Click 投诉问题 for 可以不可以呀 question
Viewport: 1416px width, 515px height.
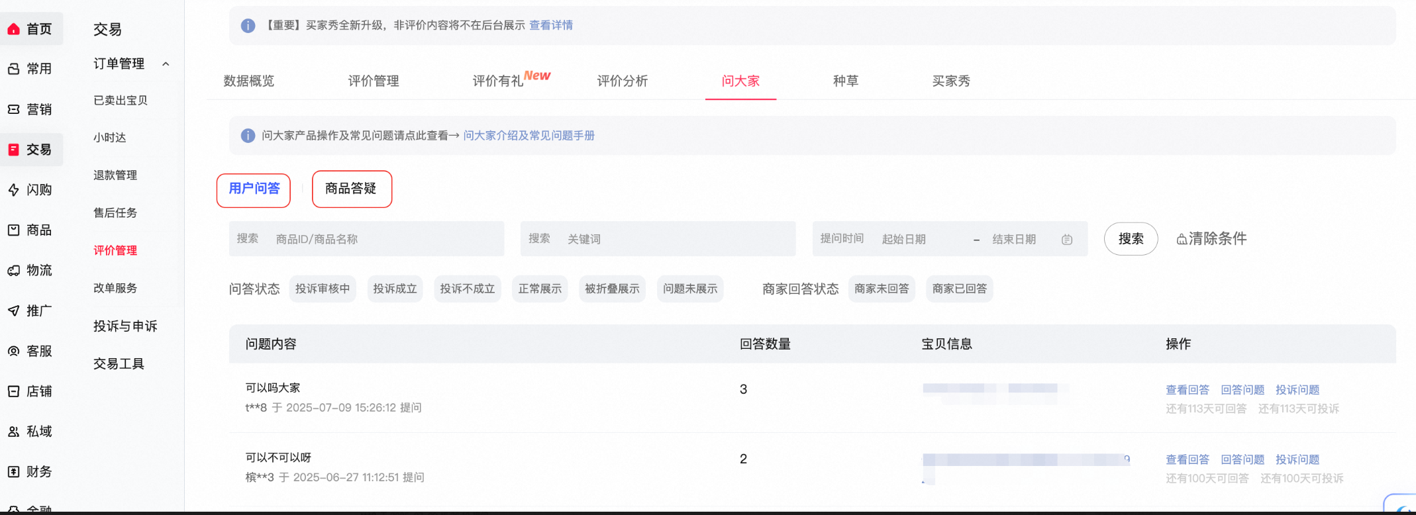point(1297,459)
